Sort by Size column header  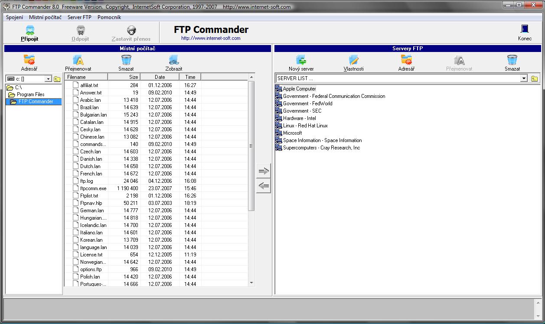(x=124, y=77)
